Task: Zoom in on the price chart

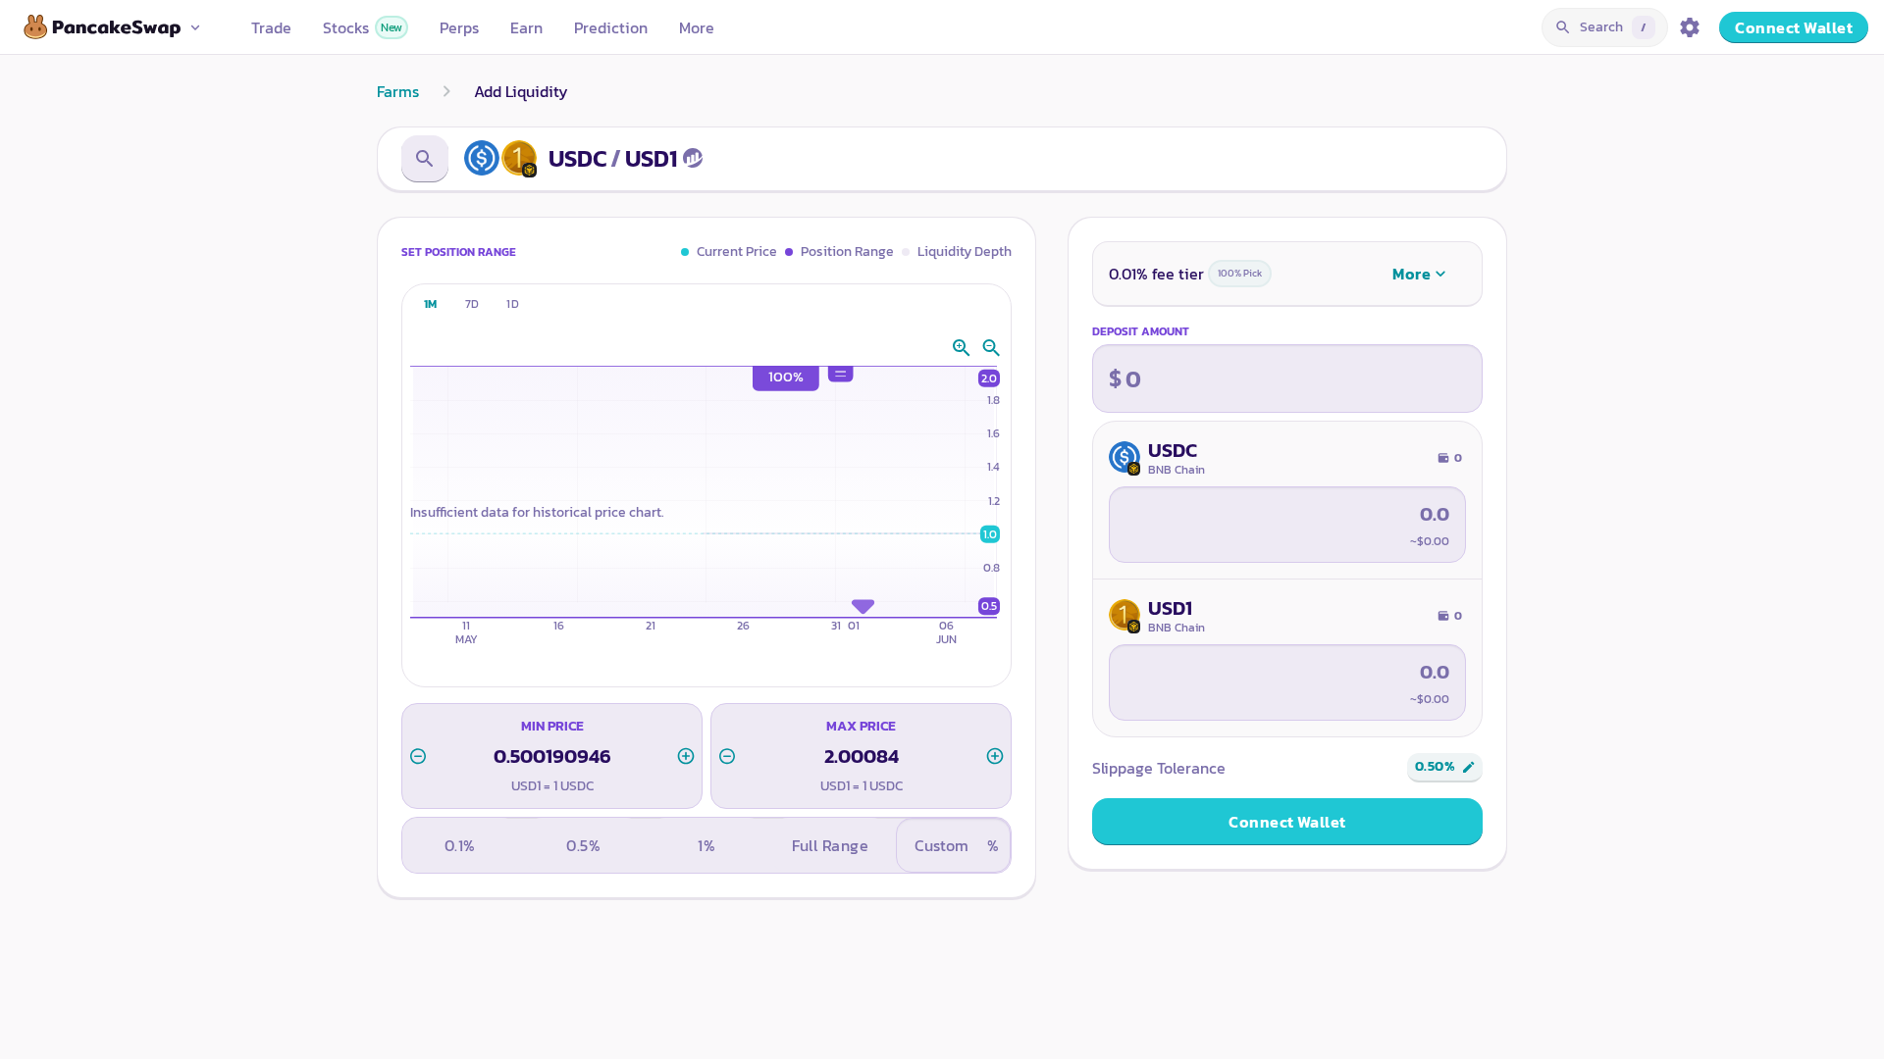Action: click(x=961, y=348)
